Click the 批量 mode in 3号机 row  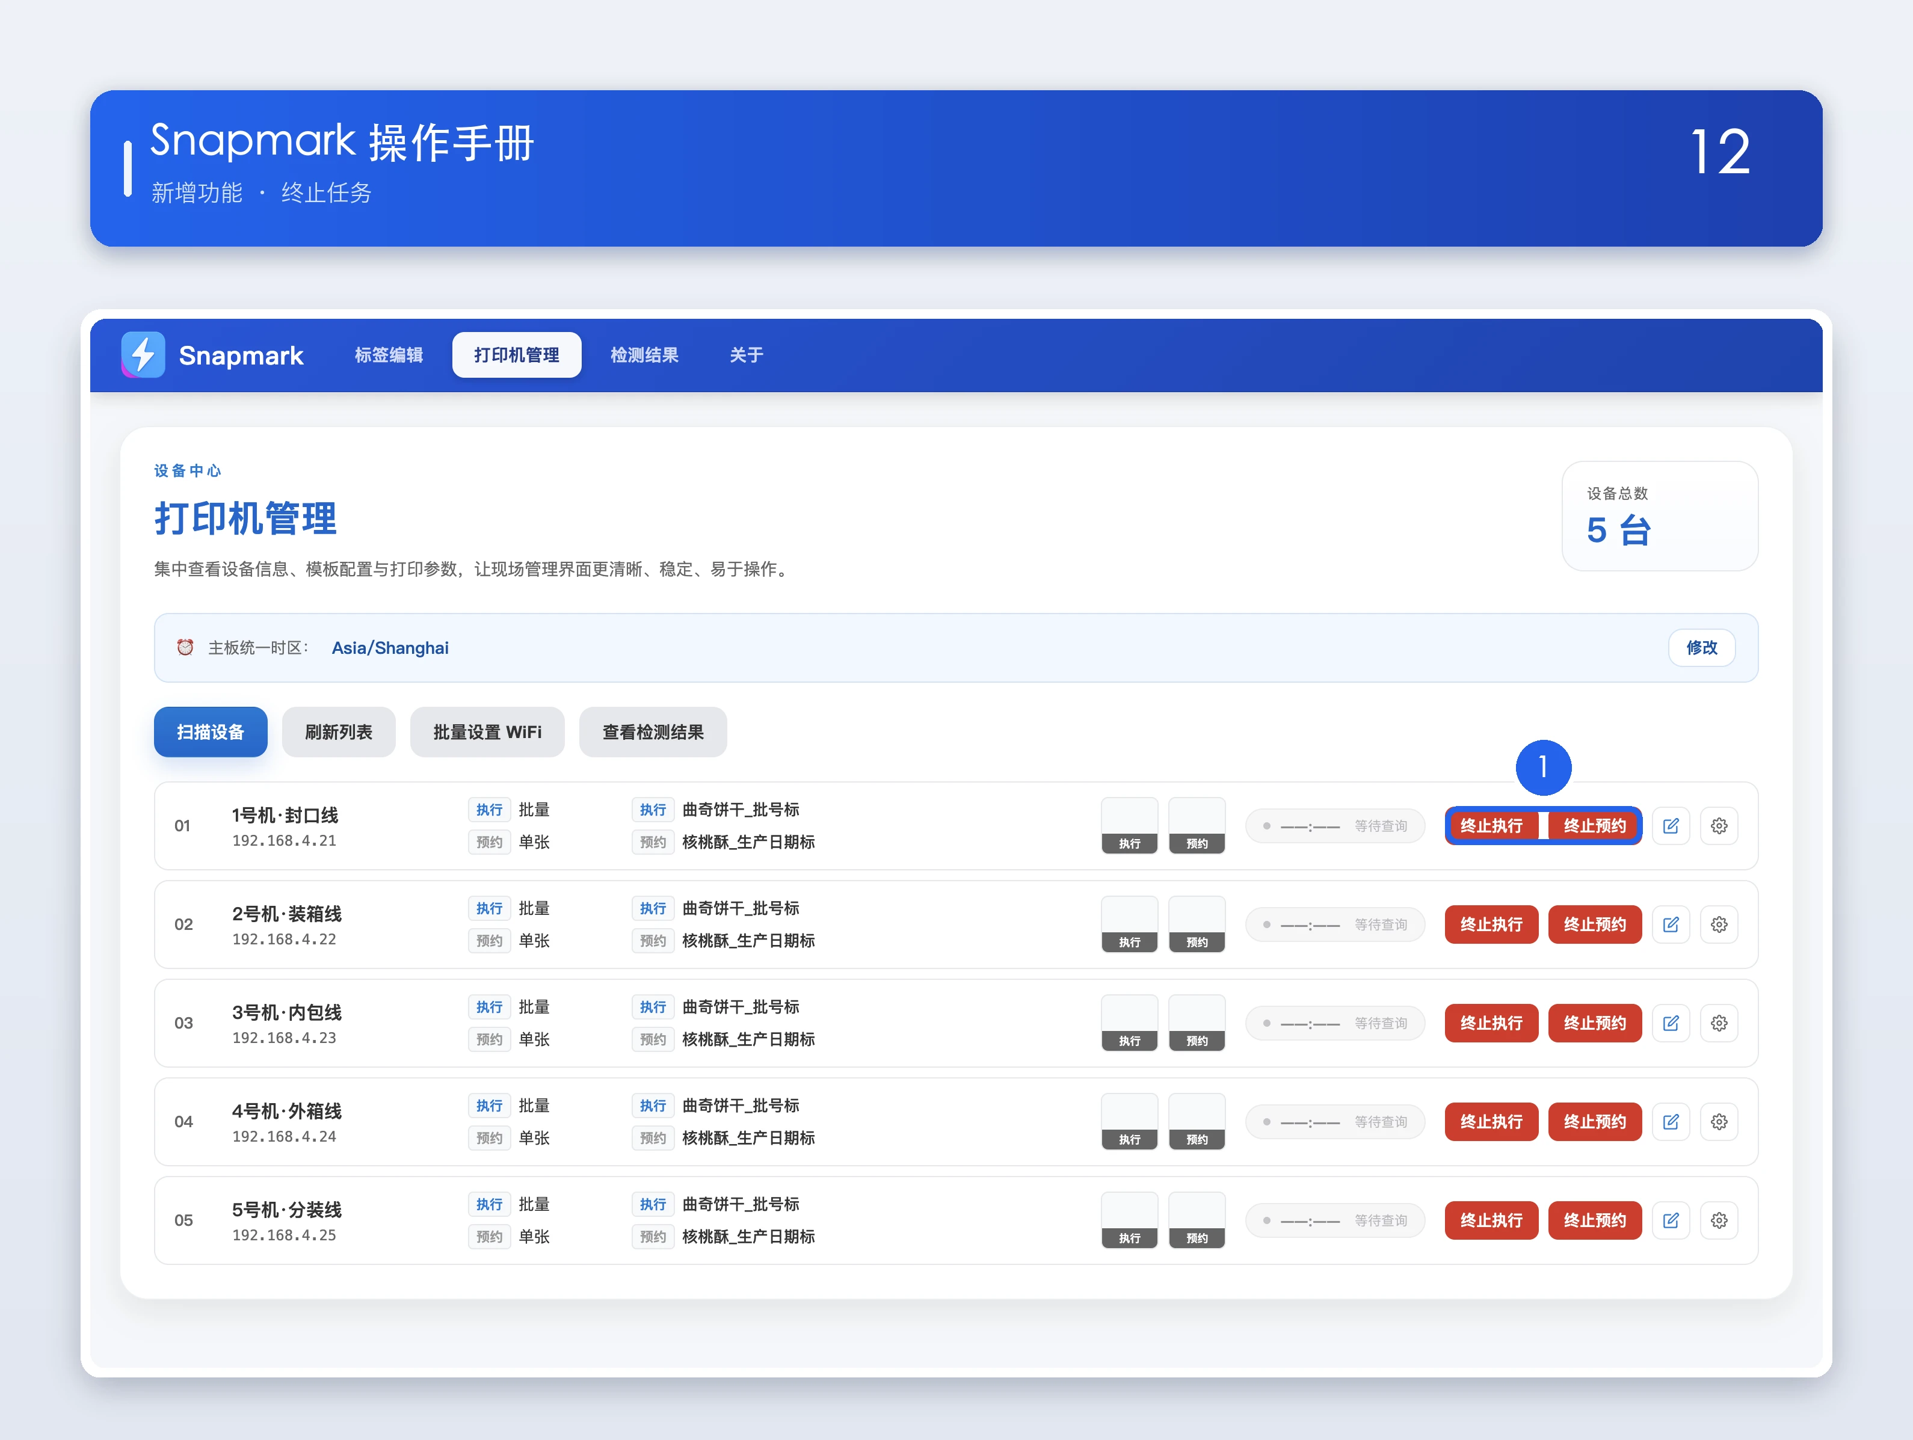point(534,1007)
